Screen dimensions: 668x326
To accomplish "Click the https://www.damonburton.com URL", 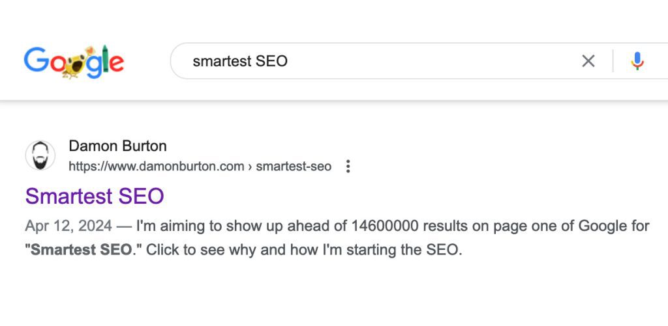I will tap(156, 167).
